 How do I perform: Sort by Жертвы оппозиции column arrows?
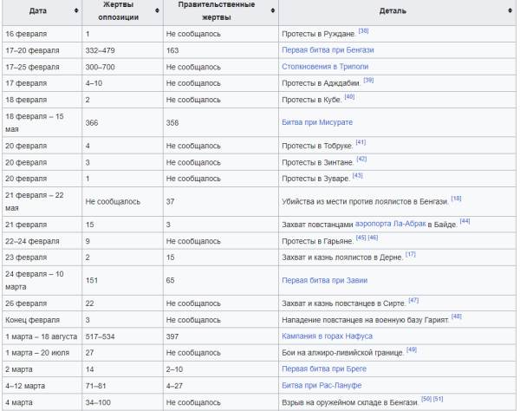tap(157, 11)
